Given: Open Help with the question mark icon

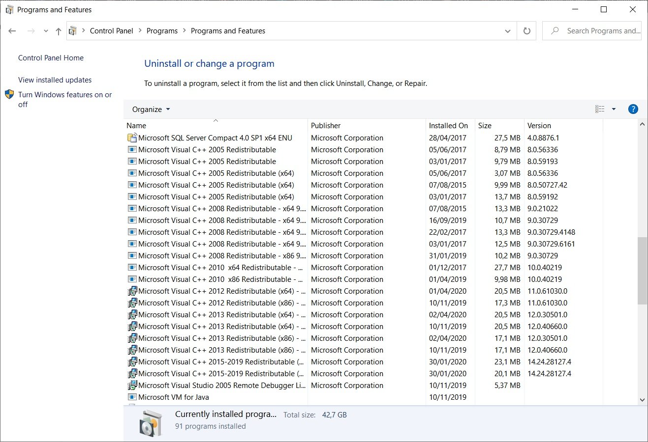Looking at the screenshot, I should click(633, 109).
